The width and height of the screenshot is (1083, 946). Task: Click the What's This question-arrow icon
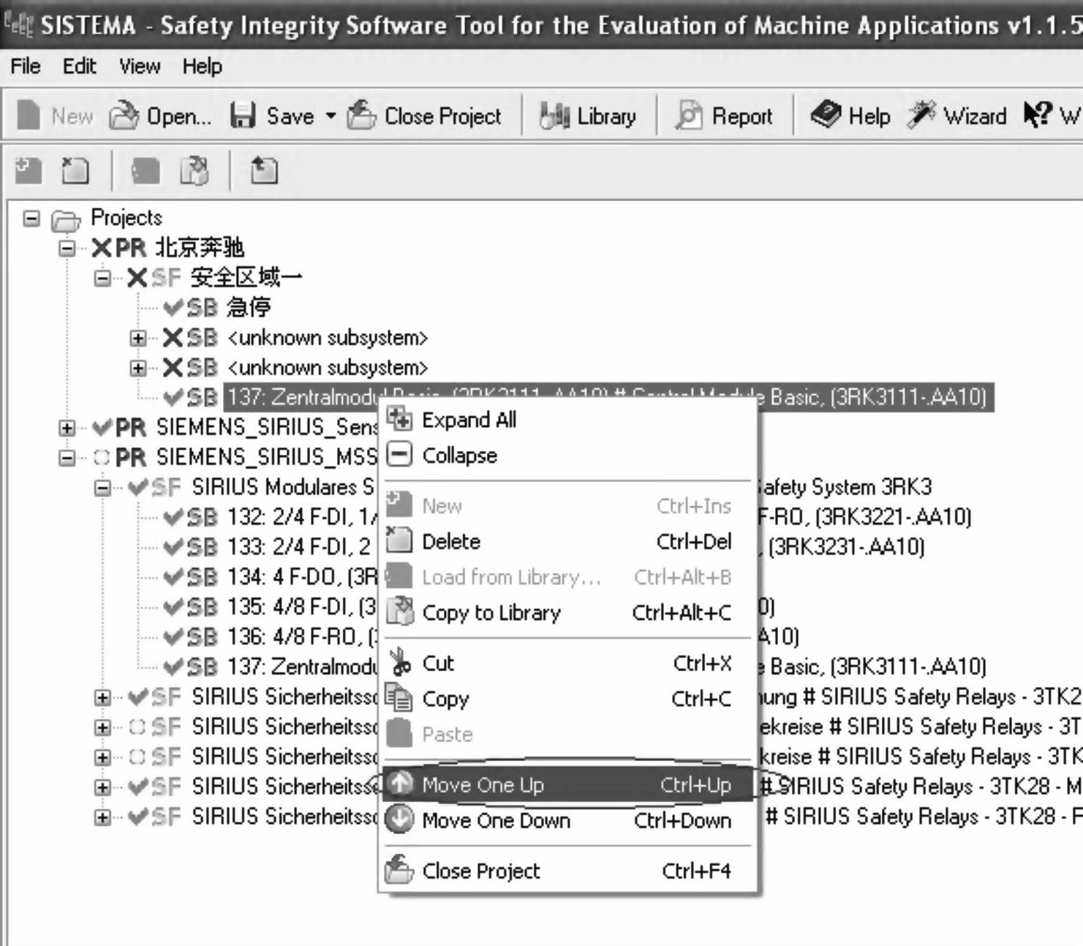[x=1037, y=115]
